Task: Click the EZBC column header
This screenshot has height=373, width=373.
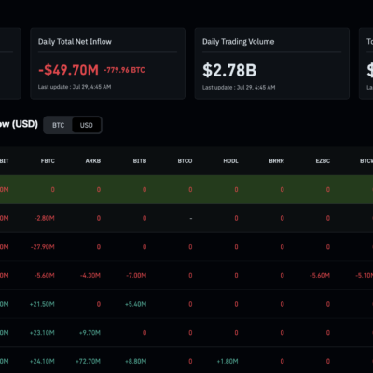Action: coord(323,161)
